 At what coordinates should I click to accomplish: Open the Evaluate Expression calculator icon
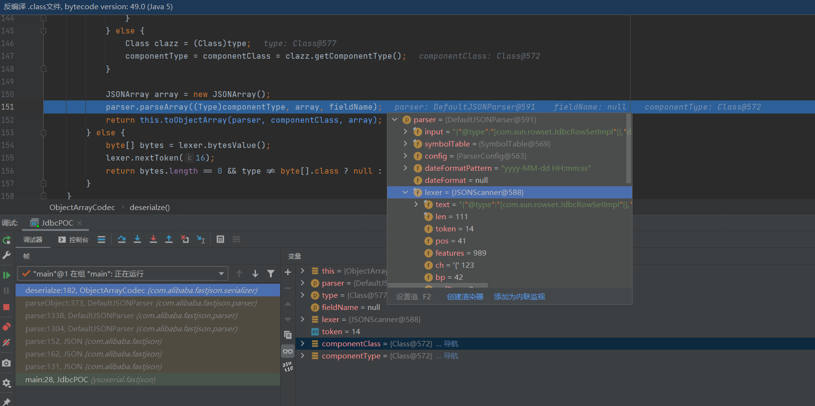point(220,239)
